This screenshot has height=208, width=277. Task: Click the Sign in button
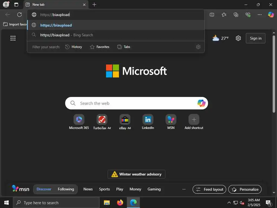[x=255, y=38]
